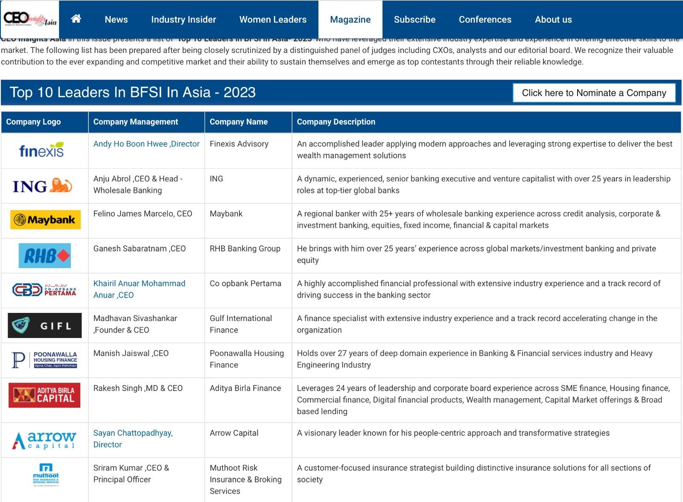This screenshot has height=502, width=683.
Task: Open Industry Insider section
Action: [x=184, y=20]
